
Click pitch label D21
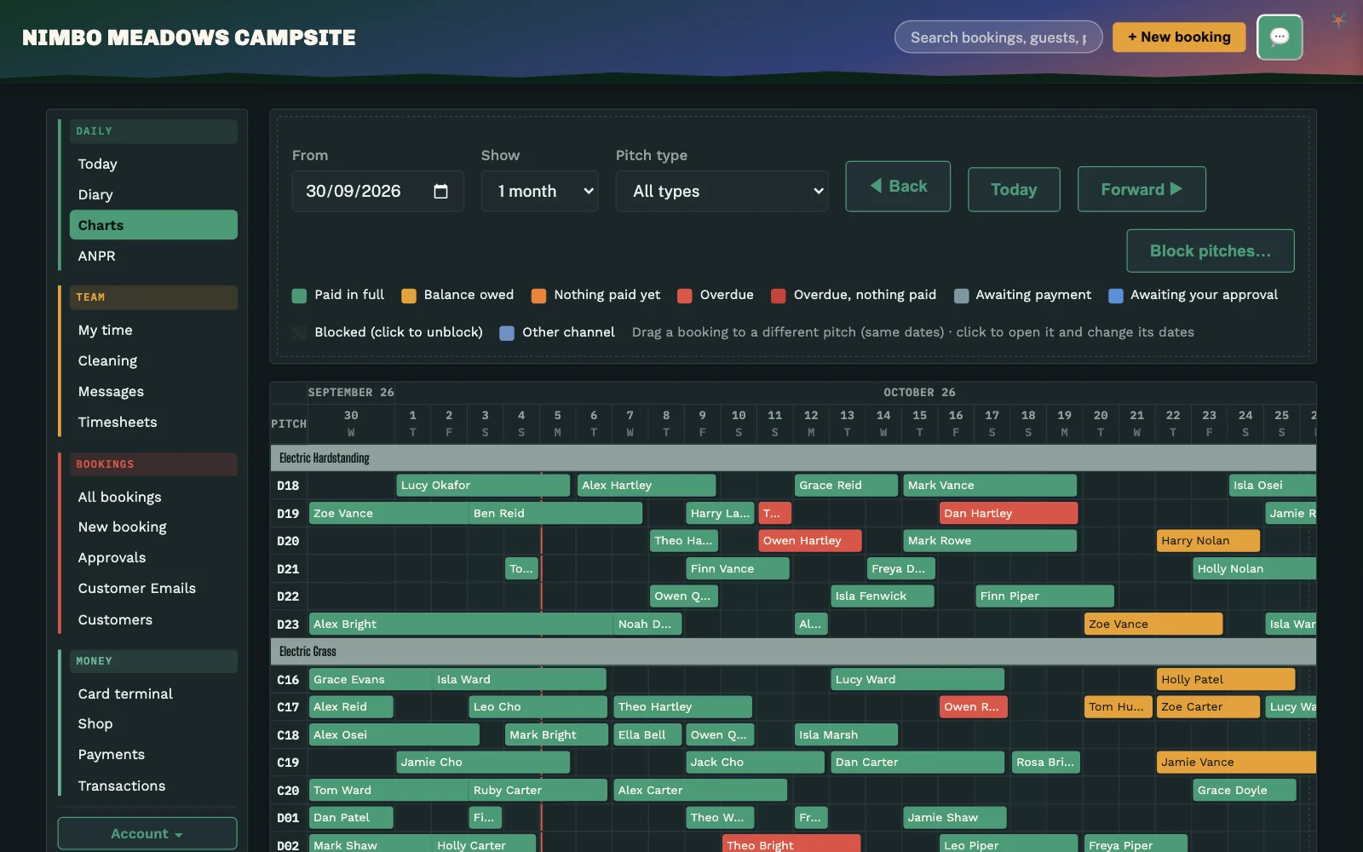tap(288, 569)
